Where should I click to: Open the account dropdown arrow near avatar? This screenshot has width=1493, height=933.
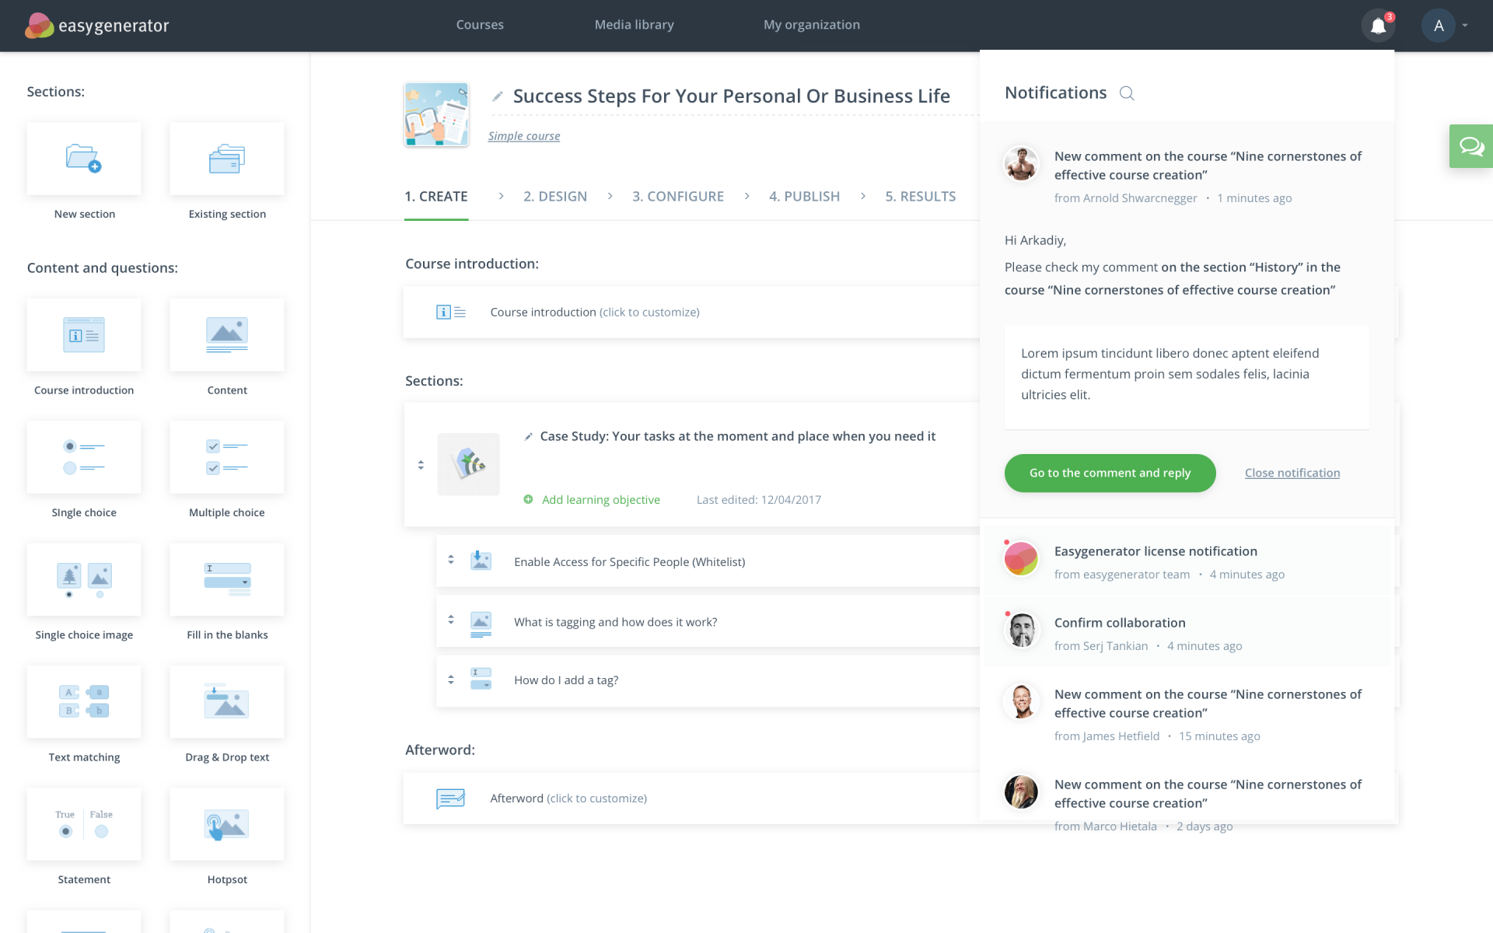[1465, 26]
